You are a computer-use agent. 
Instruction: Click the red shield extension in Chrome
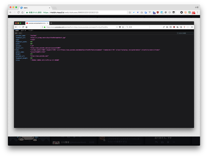coord(158,12)
